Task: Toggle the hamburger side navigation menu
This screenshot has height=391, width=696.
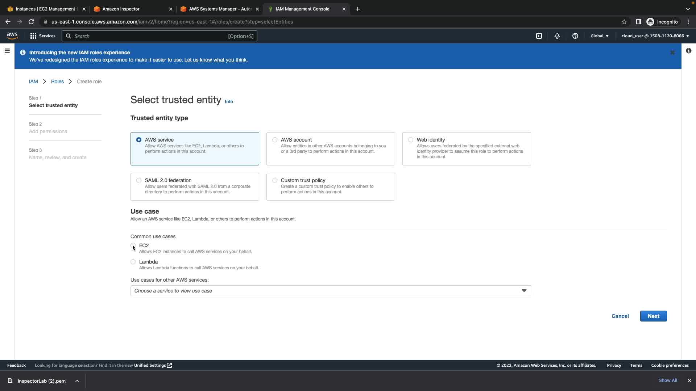Action: tap(7, 51)
